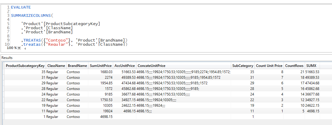Select SumUnitPrice cell 4698.15 in last row
The height and width of the screenshot is (125, 332).
(101, 117)
